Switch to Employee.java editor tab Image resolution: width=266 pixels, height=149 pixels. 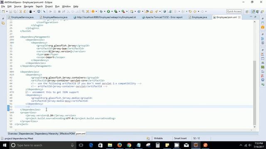(198, 17)
